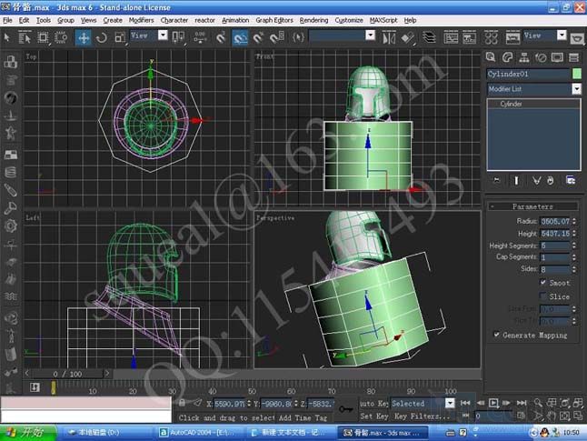Switch to the Hierarchy command panel
The width and height of the screenshot is (587, 441).
[x=523, y=57]
